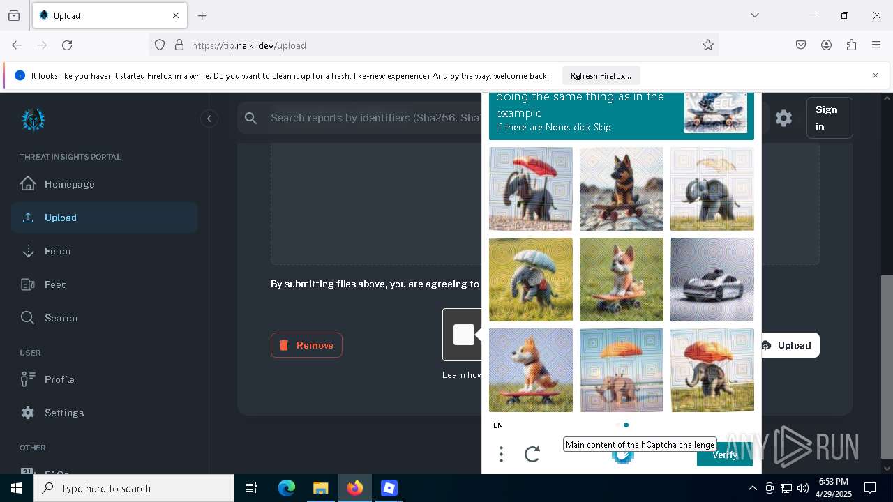893x502 pixels.
Task: Click the Homepage house icon
Action: [28, 183]
